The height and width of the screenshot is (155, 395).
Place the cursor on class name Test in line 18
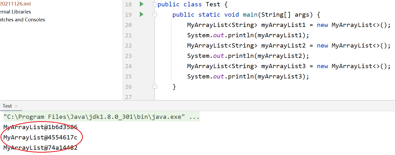(x=213, y=4)
